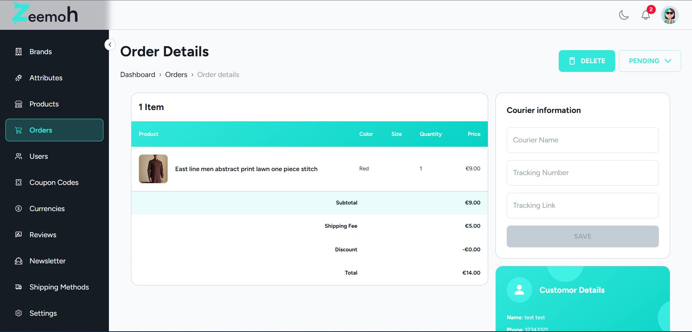Focus the Courier Name input field
The width and height of the screenshot is (692, 332).
582,140
